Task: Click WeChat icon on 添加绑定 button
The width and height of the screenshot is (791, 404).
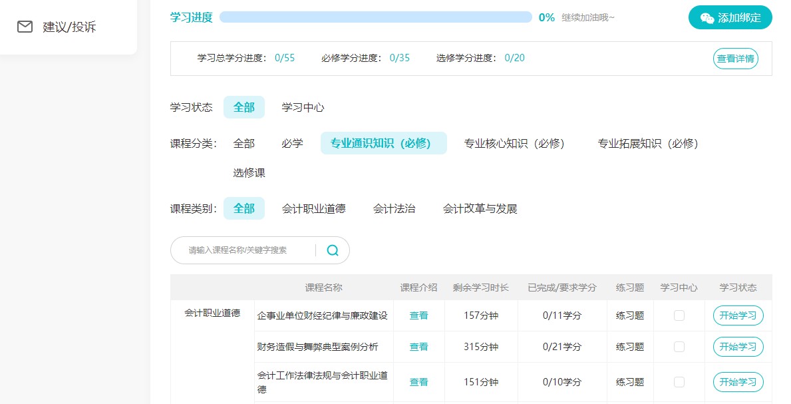Action: 707,18
